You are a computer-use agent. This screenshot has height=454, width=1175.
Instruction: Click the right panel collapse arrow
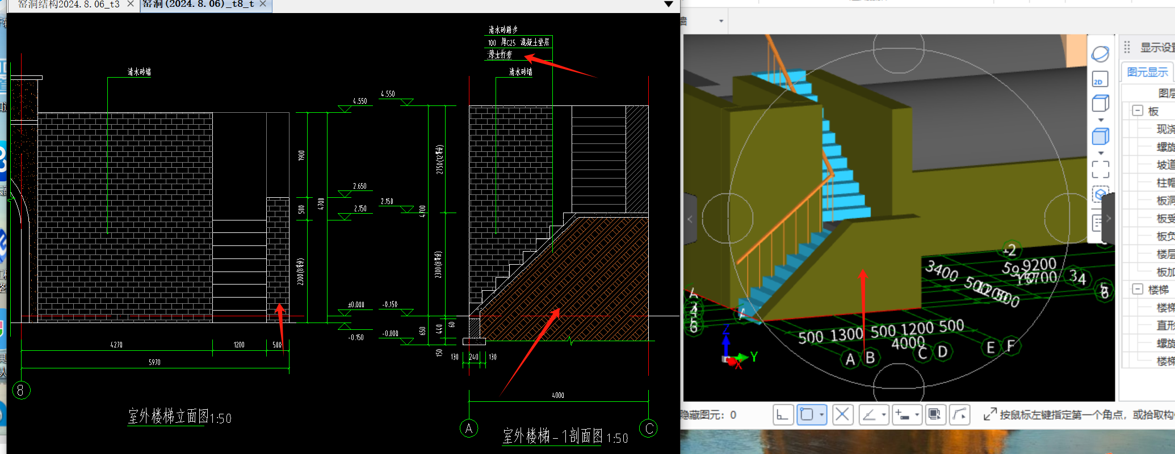[1109, 219]
